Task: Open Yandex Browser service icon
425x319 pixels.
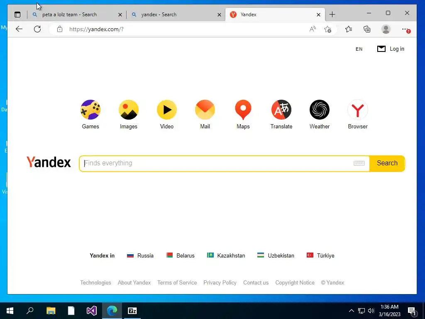Action: [358, 110]
